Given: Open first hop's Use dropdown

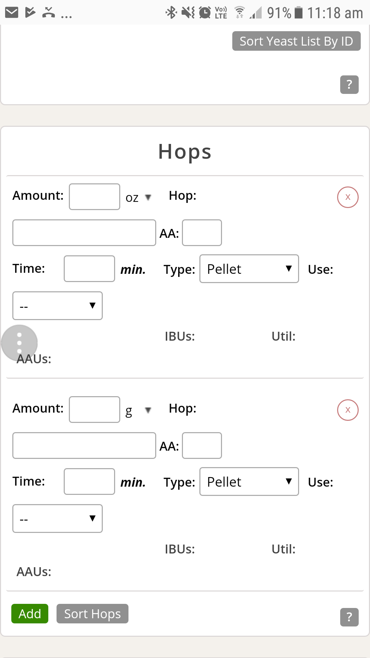Looking at the screenshot, I should click(x=58, y=306).
